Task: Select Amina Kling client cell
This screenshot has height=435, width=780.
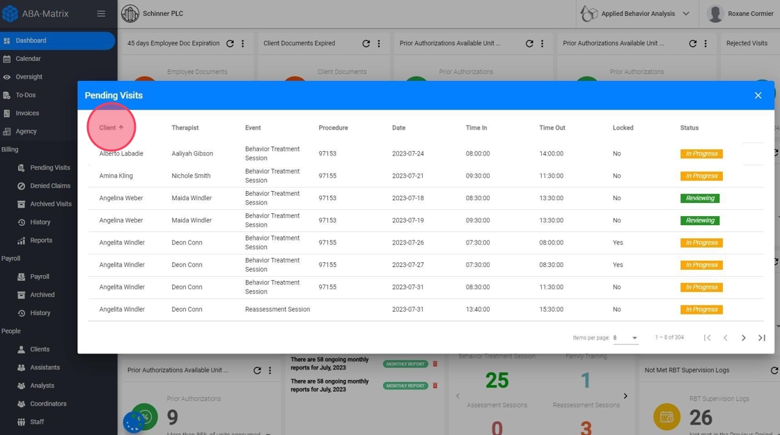Action: pos(116,176)
